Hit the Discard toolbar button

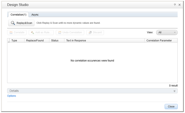[95, 33]
